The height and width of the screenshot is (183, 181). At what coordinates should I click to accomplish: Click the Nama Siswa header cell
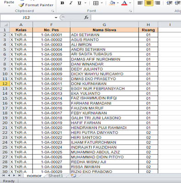(x=104, y=30)
